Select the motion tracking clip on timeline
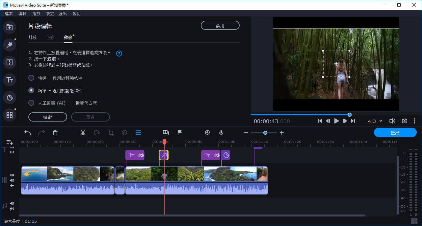Viewport: 422px width, 226px height. (x=164, y=155)
